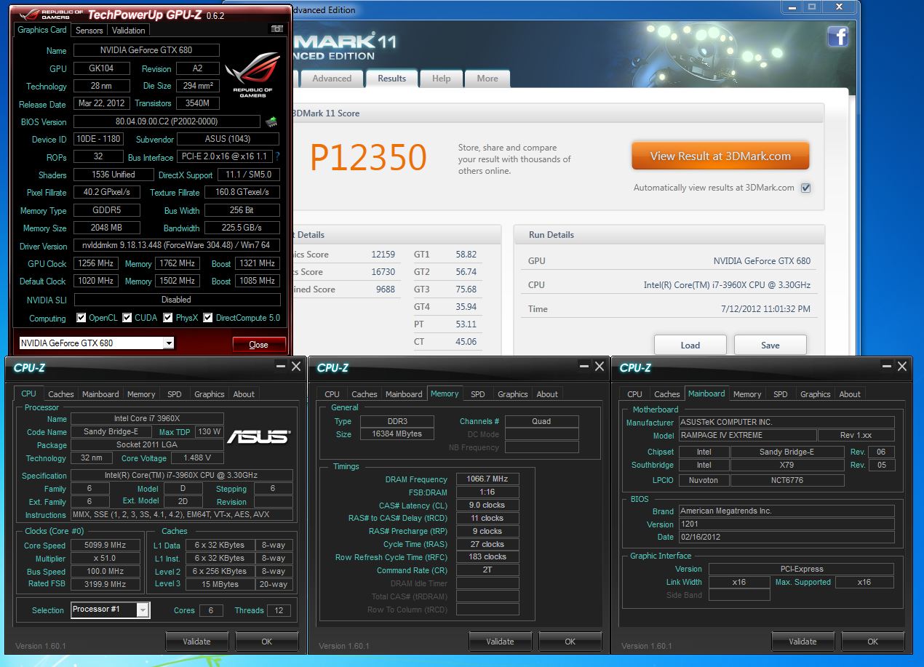Click the ASUS logo in CPU-Z CPU window
The height and width of the screenshot is (667, 924).
pos(258,436)
